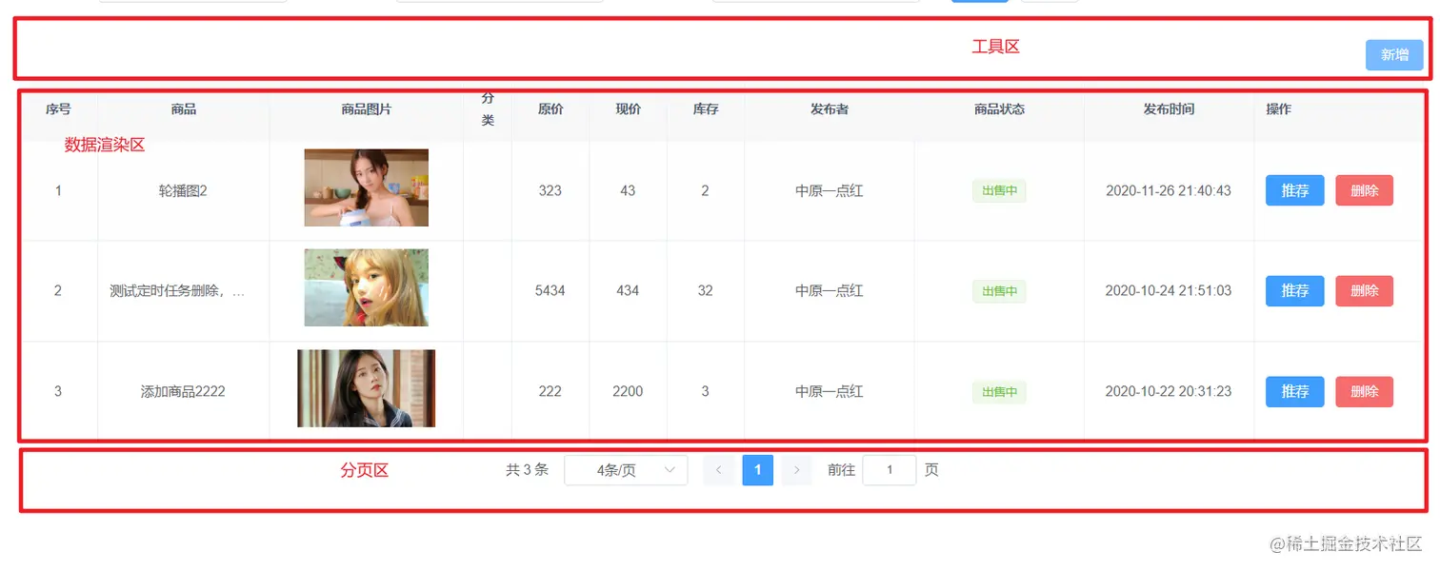
Task: Click the 前往 page jump input field
Action: point(889,469)
